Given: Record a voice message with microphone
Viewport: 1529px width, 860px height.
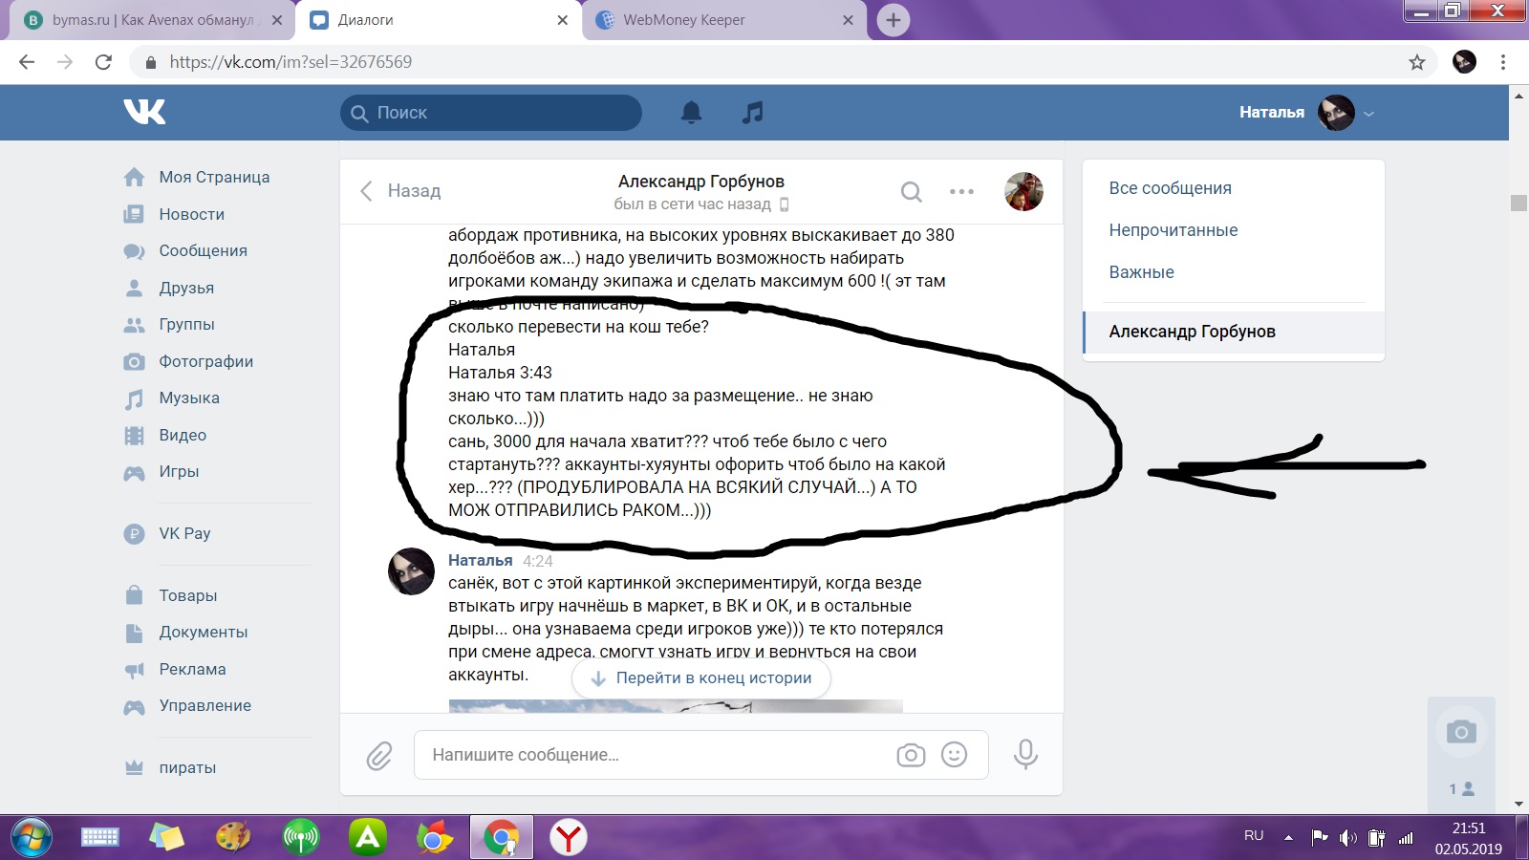Looking at the screenshot, I should click(x=1025, y=755).
